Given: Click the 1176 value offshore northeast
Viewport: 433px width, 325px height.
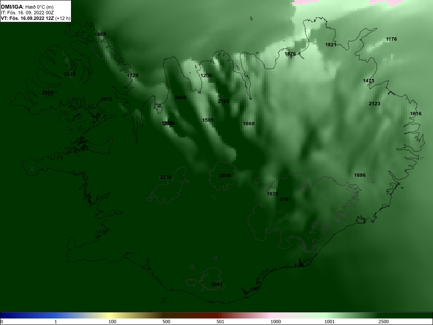Looking at the screenshot, I should [391, 39].
